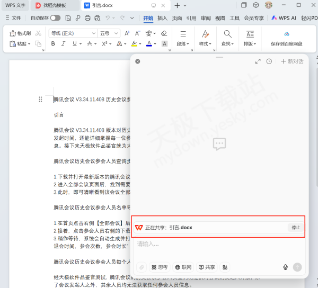Viewport: 318px width, 288px height.
Task: Open a new tab with the plus button
Action: [177, 5]
